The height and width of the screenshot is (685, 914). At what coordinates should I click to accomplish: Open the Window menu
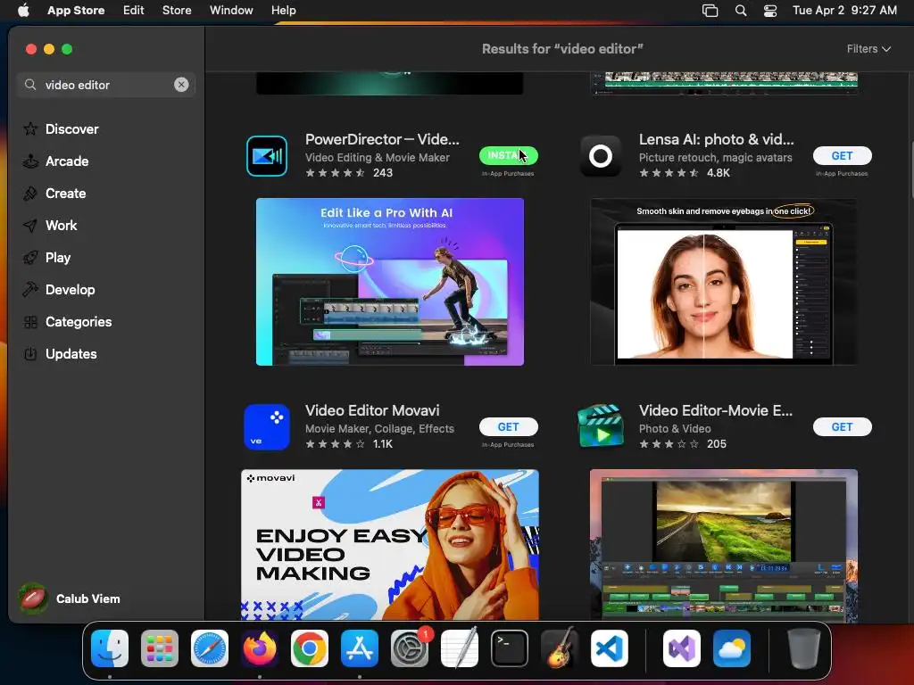point(231,10)
